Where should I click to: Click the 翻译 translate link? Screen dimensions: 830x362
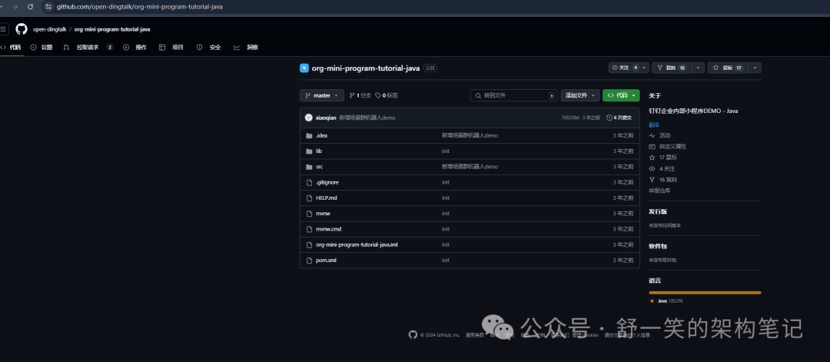click(x=654, y=125)
